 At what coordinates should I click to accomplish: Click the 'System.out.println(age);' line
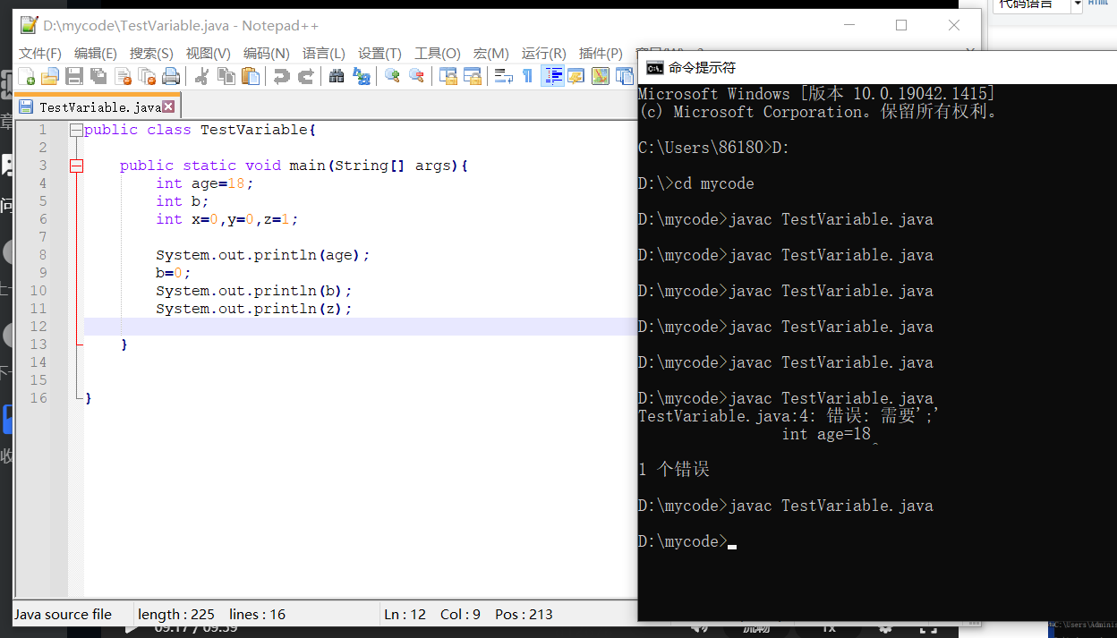tap(263, 255)
